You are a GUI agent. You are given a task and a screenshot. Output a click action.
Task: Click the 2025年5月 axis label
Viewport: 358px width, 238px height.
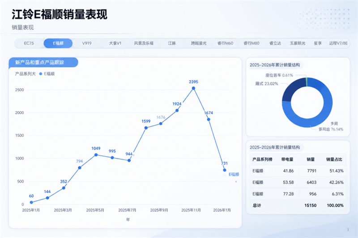coord(95,210)
